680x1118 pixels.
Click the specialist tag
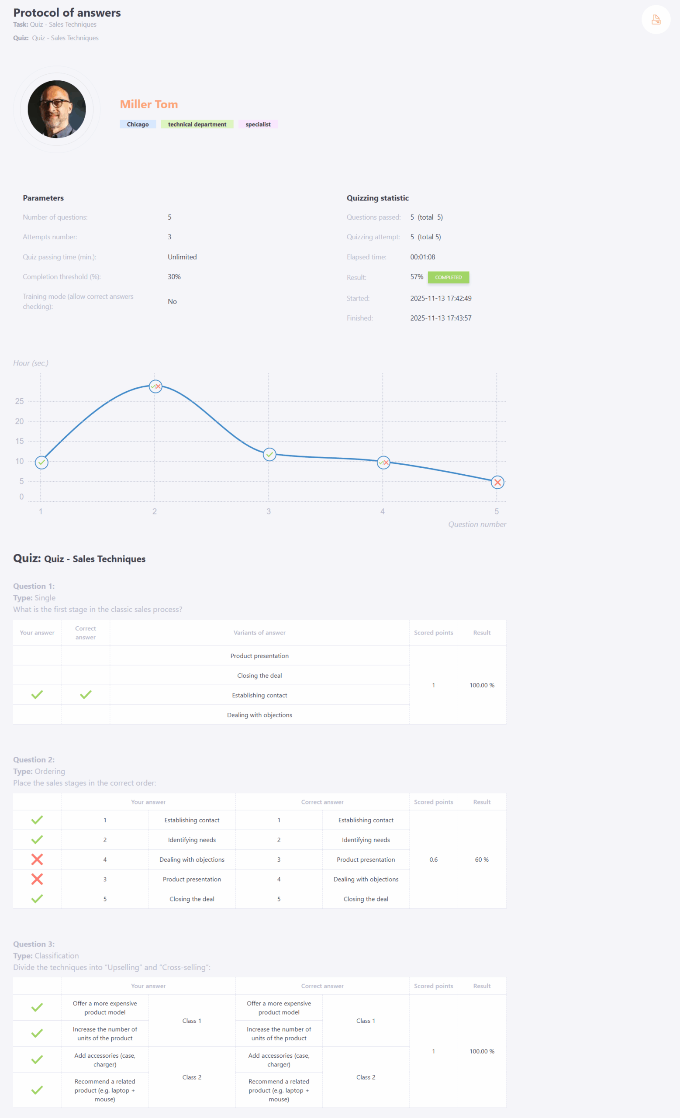point(258,124)
